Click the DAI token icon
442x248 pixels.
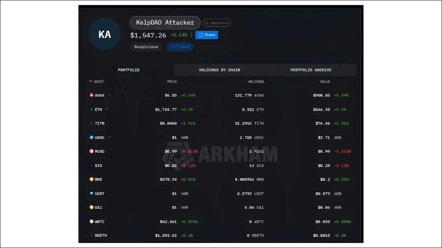tap(92, 207)
